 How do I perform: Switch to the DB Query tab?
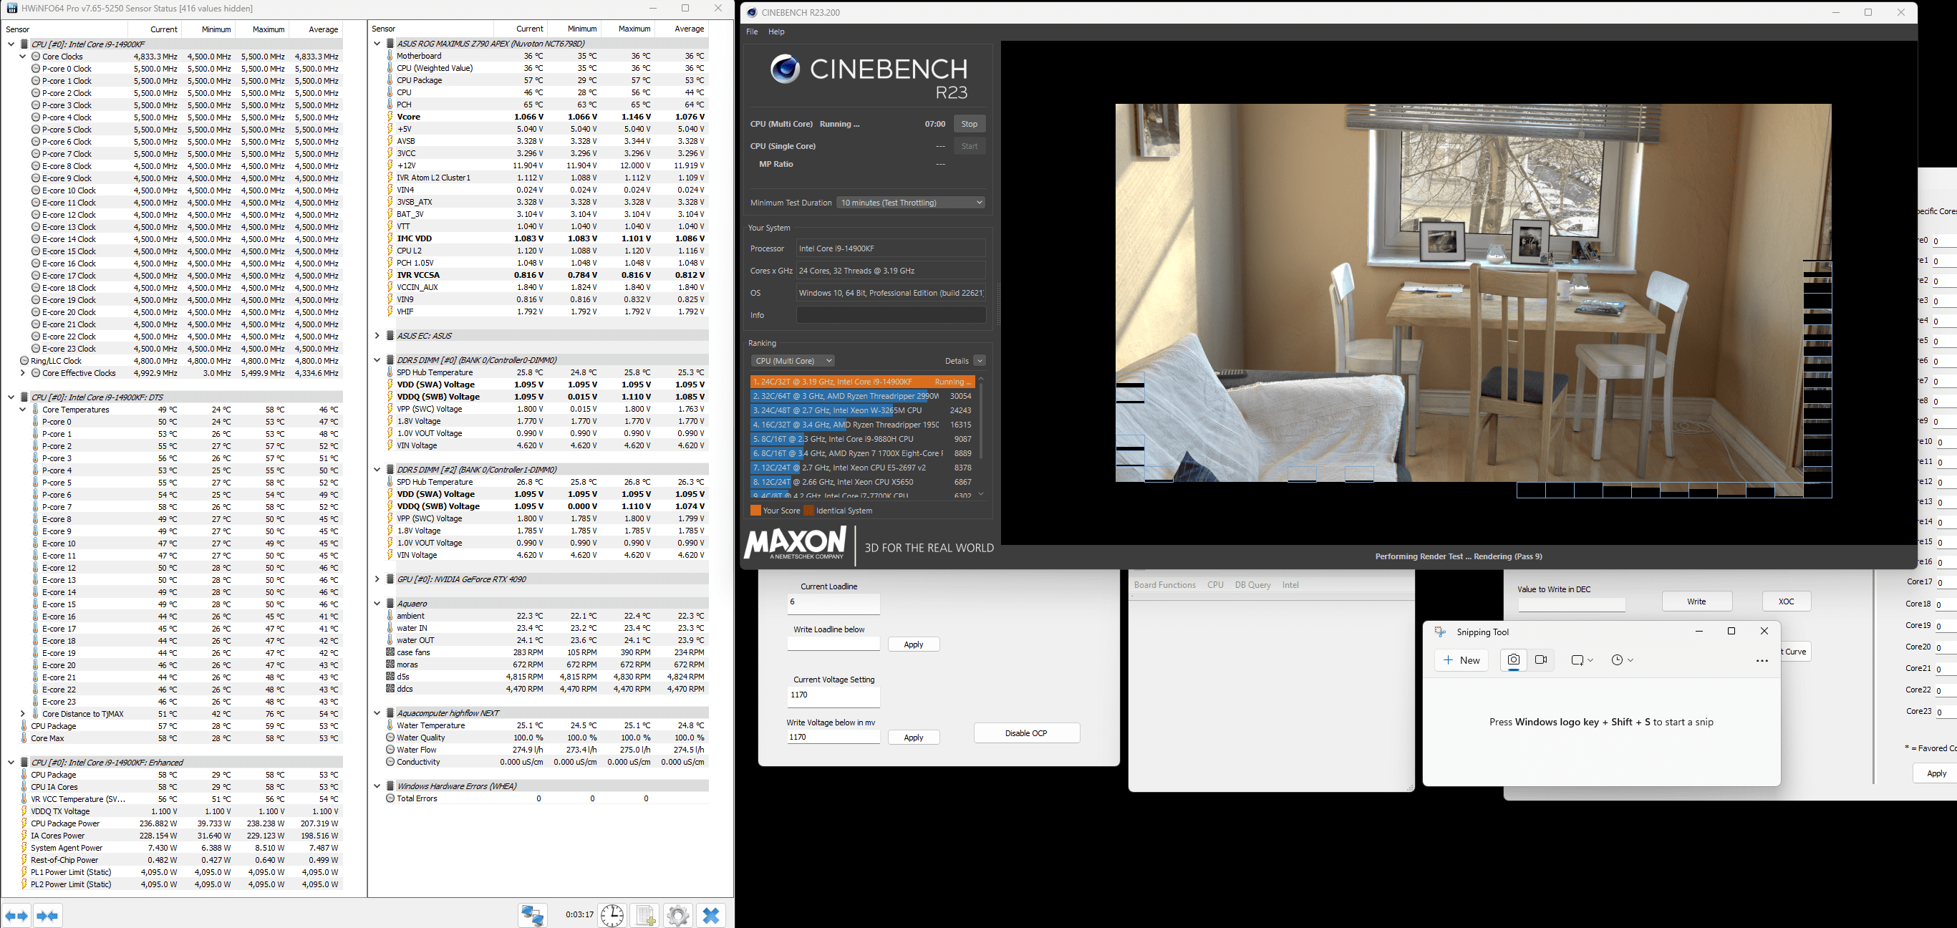click(1252, 585)
